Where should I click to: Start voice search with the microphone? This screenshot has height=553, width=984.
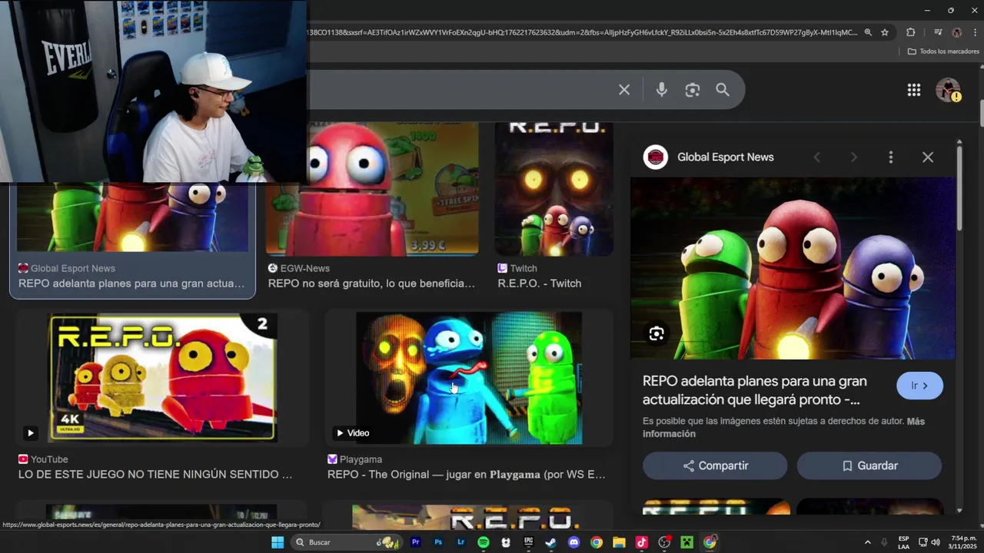(x=661, y=90)
